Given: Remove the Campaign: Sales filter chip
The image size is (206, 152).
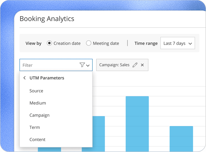Looking at the screenshot, I should 142,65.
